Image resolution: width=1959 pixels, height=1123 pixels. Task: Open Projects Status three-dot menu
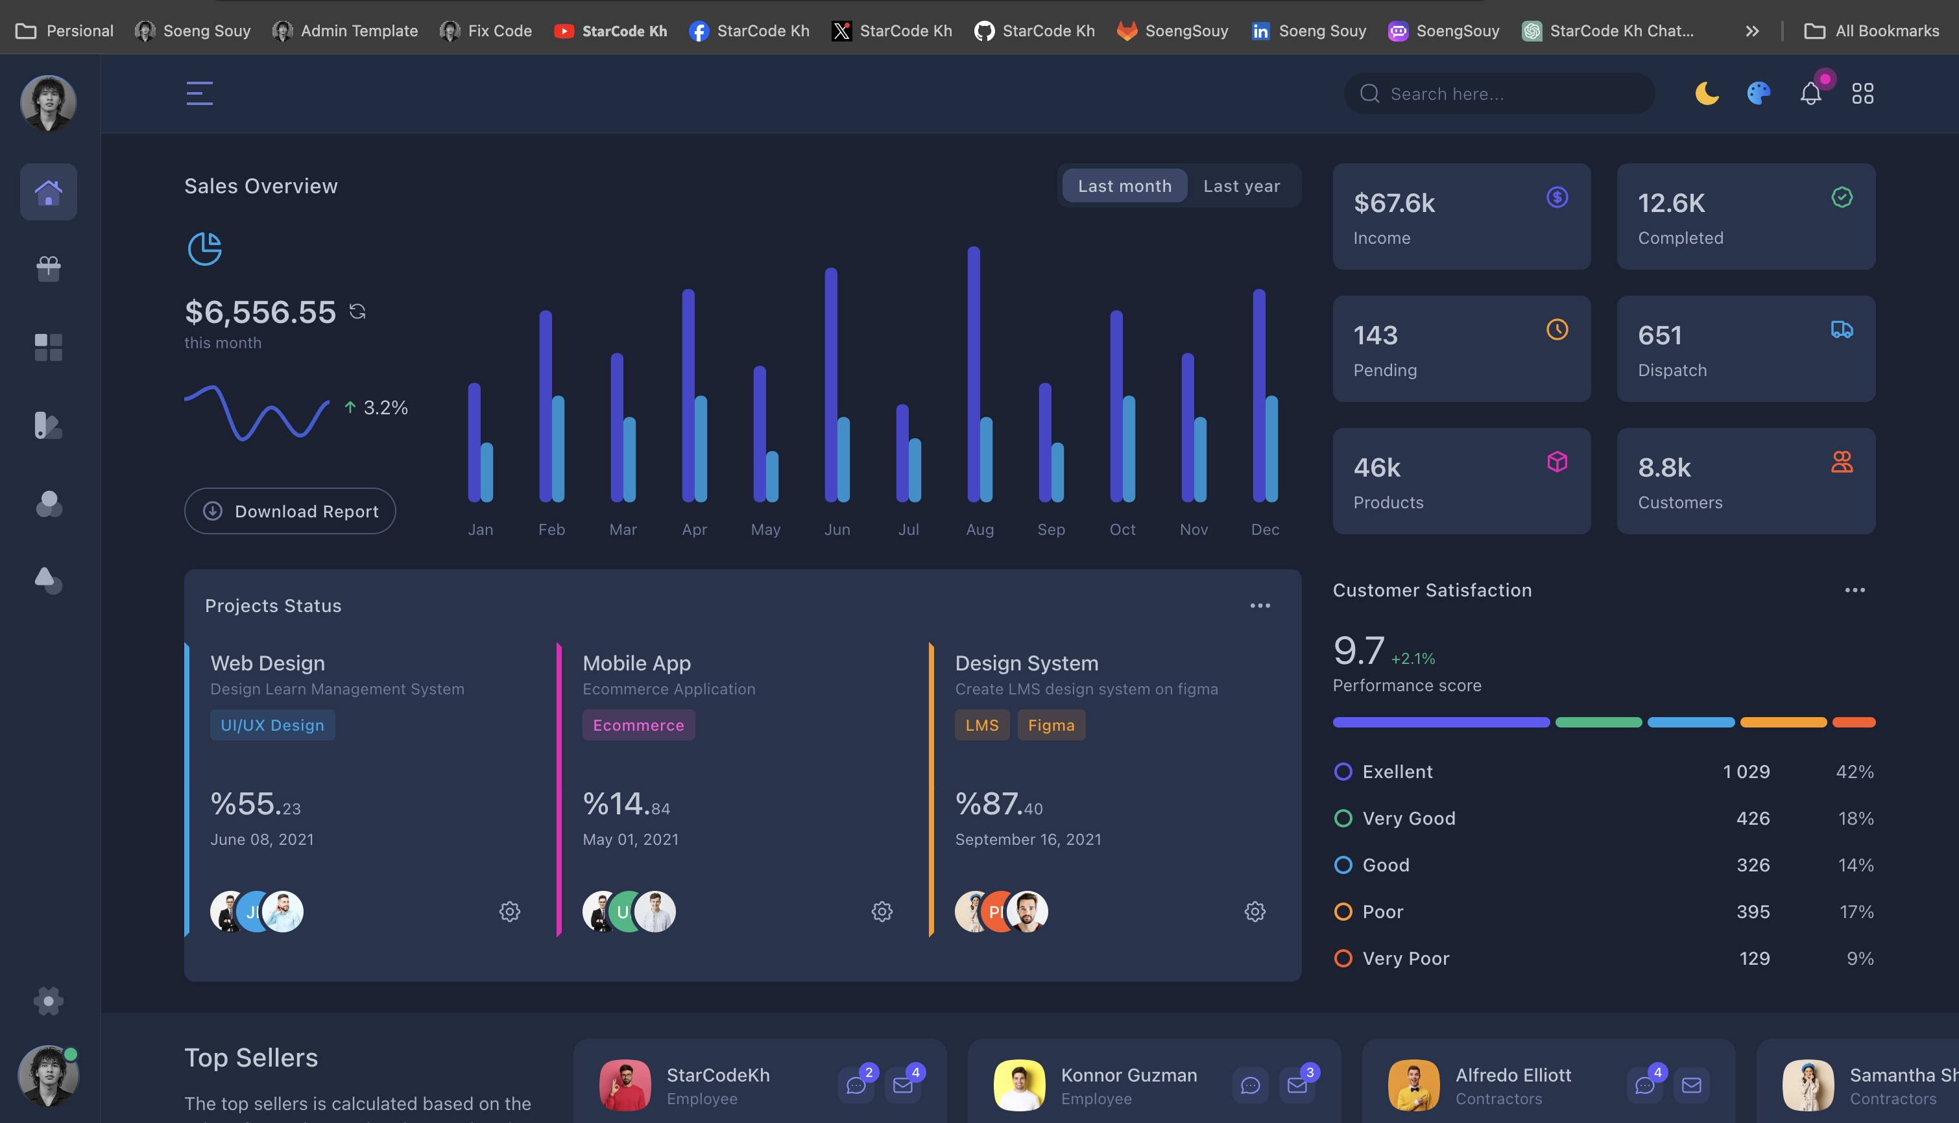1260,606
